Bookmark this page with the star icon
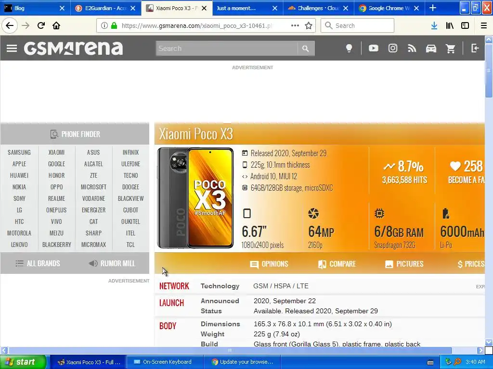This screenshot has height=369, width=493. point(309,26)
